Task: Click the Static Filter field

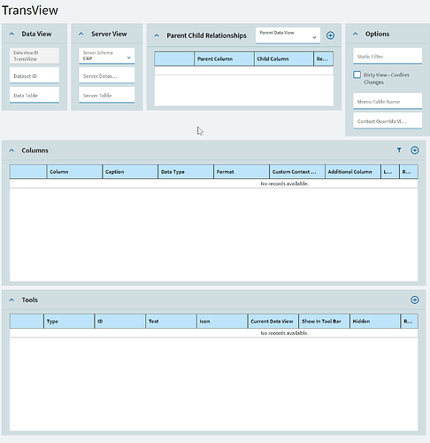Action: click(388, 56)
